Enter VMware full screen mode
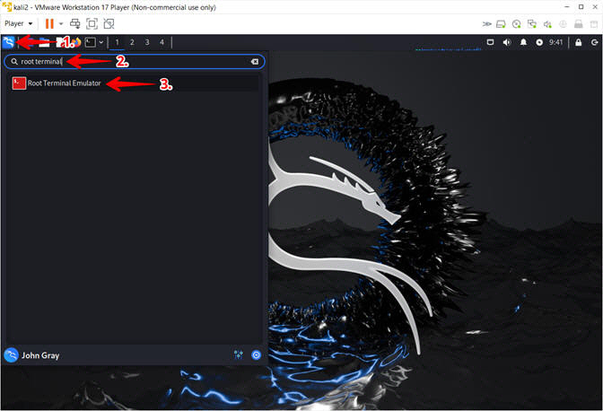 92,24
